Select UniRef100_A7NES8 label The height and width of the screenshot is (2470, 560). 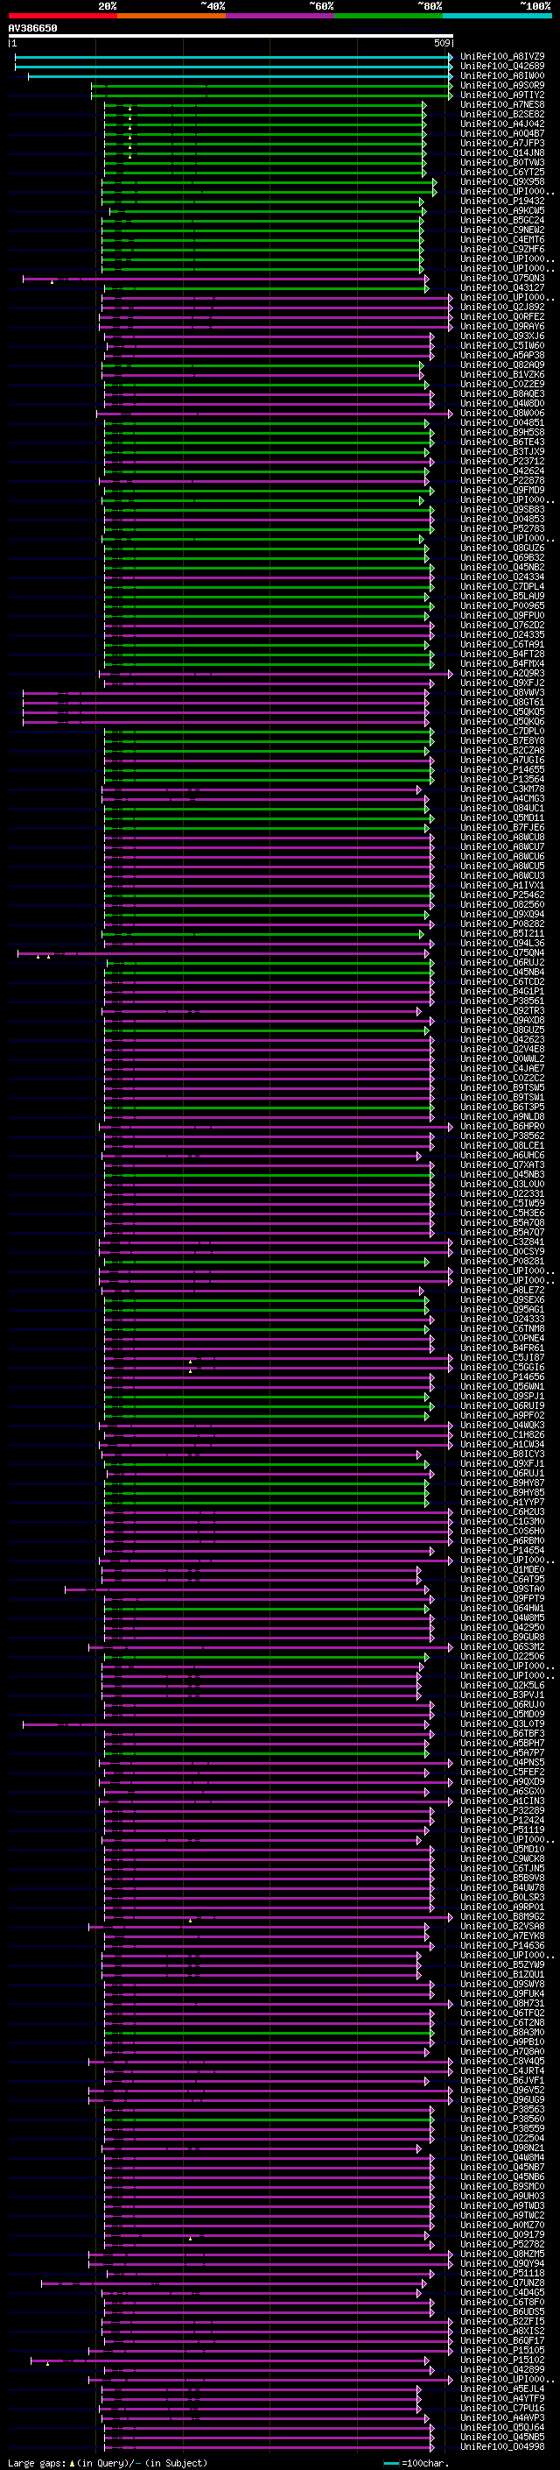(x=502, y=104)
